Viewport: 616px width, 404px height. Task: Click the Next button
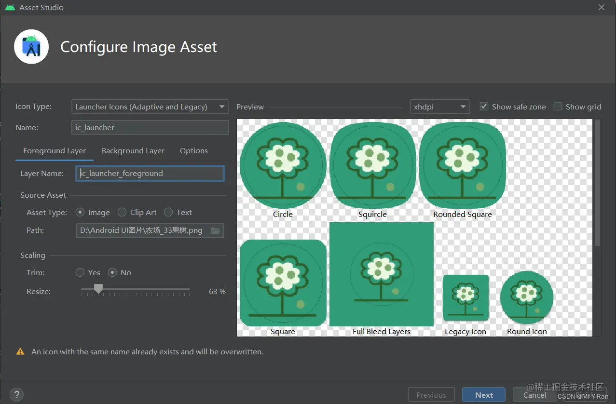coord(484,395)
